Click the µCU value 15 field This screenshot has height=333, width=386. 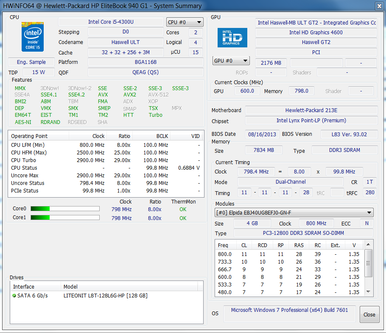click(196, 52)
